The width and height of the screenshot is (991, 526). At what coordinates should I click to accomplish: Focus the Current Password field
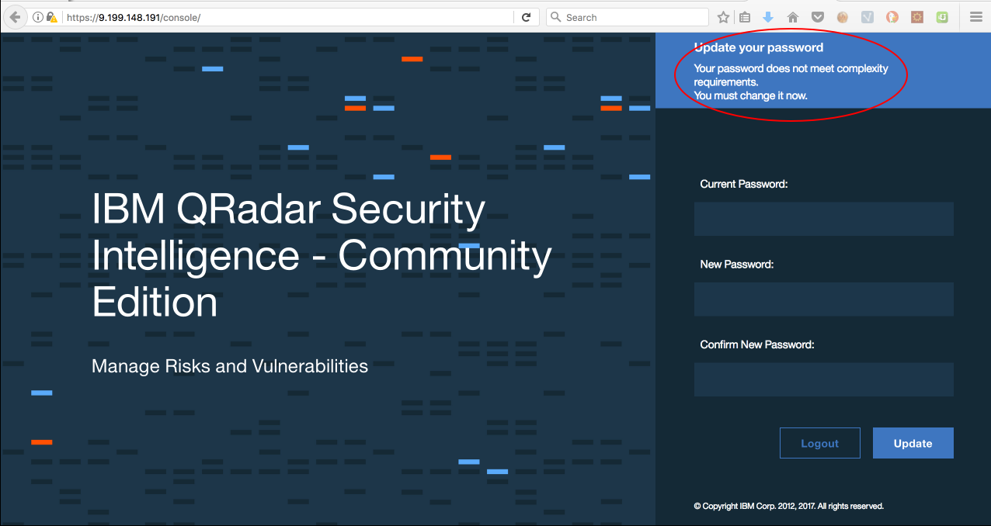pyautogui.click(x=823, y=219)
